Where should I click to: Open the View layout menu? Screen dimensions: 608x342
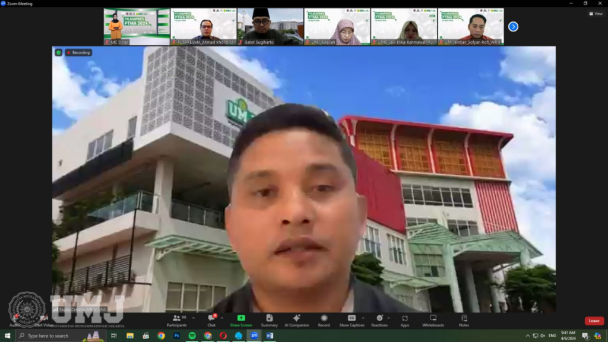[596, 14]
